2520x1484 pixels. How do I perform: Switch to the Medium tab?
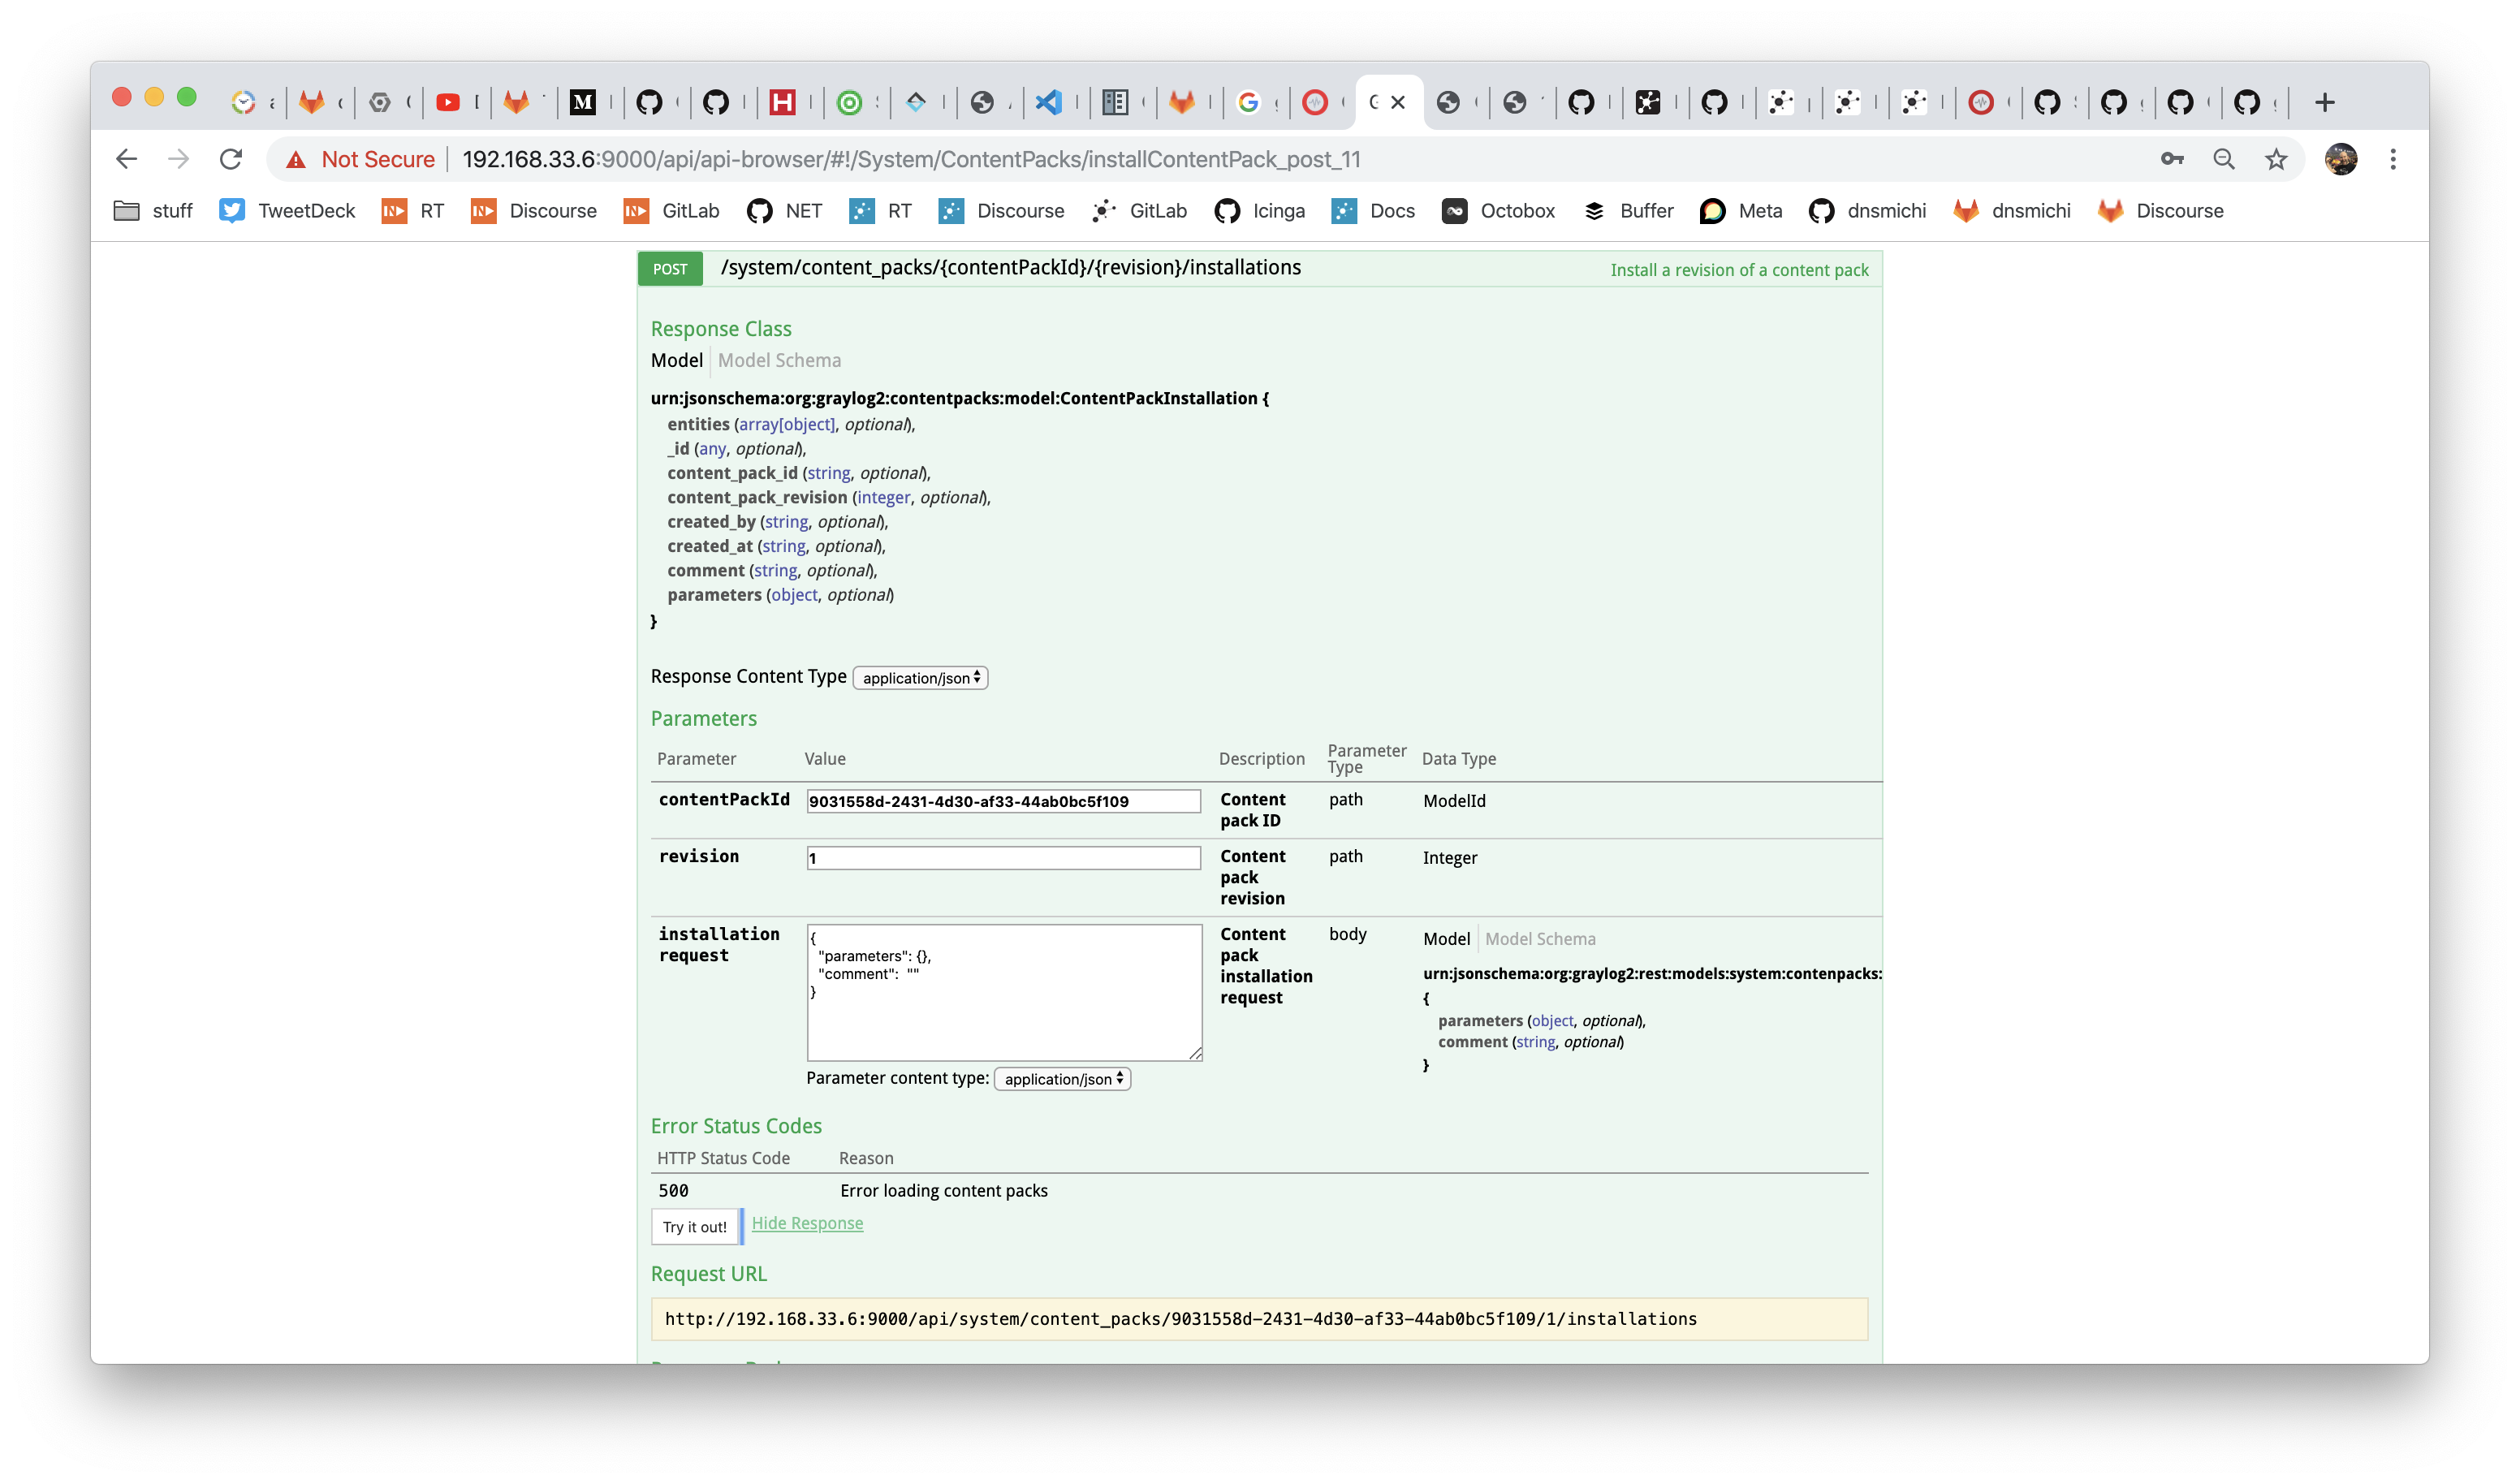pyautogui.click(x=582, y=102)
